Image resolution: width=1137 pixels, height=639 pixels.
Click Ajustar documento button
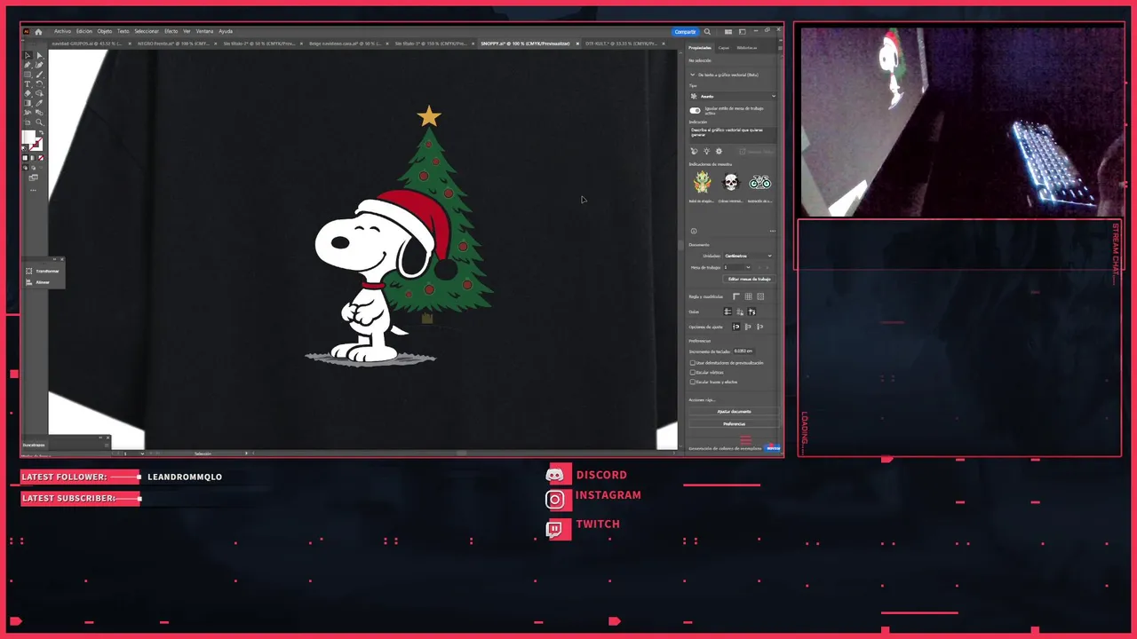(x=734, y=411)
